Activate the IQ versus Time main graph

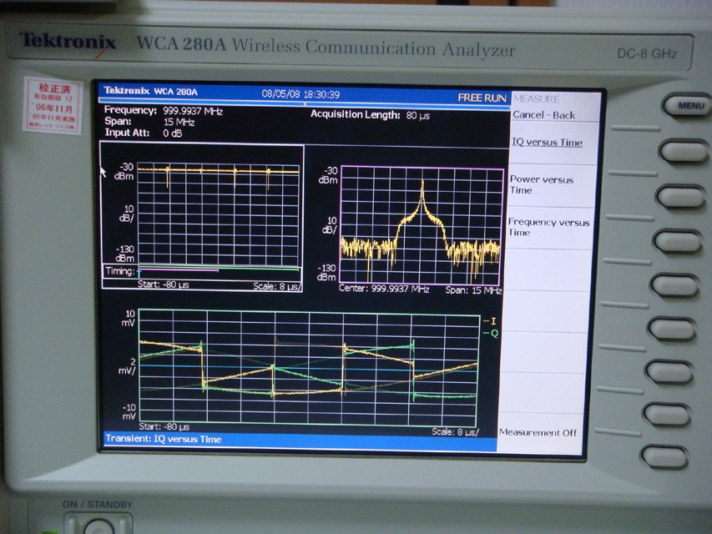pyautogui.click(x=309, y=367)
